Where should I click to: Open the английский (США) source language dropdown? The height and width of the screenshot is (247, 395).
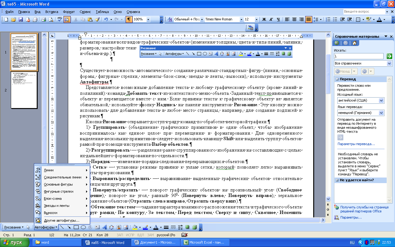pos(381,100)
